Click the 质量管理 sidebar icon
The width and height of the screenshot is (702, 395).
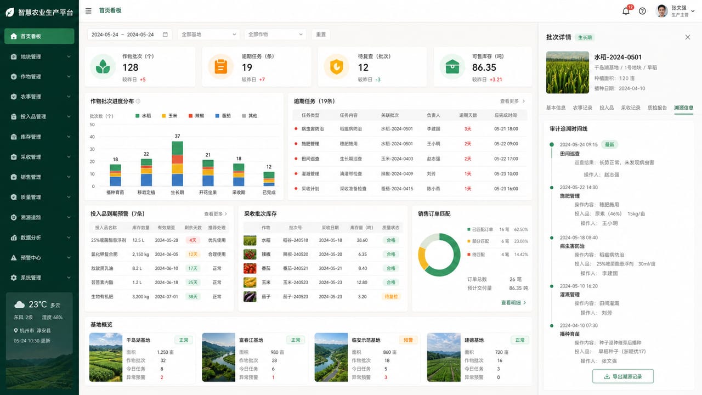pyautogui.click(x=14, y=197)
